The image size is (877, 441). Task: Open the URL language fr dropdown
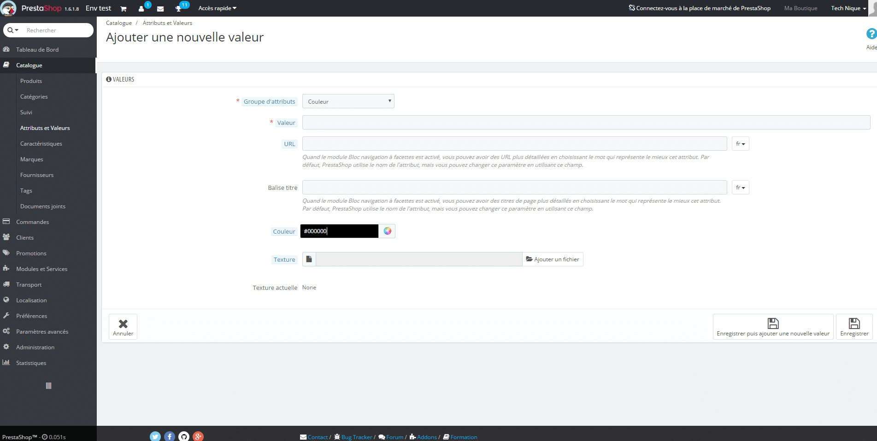coord(740,144)
